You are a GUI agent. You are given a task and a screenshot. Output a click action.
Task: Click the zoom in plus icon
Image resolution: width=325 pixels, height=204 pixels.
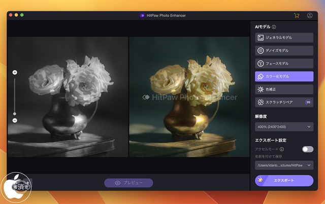pyautogui.click(x=15, y=72)
